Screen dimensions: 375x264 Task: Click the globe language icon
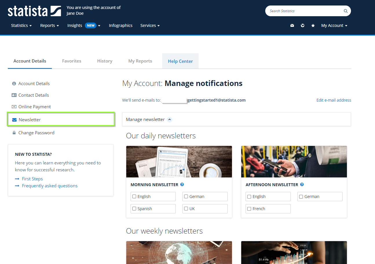point(303,25)
